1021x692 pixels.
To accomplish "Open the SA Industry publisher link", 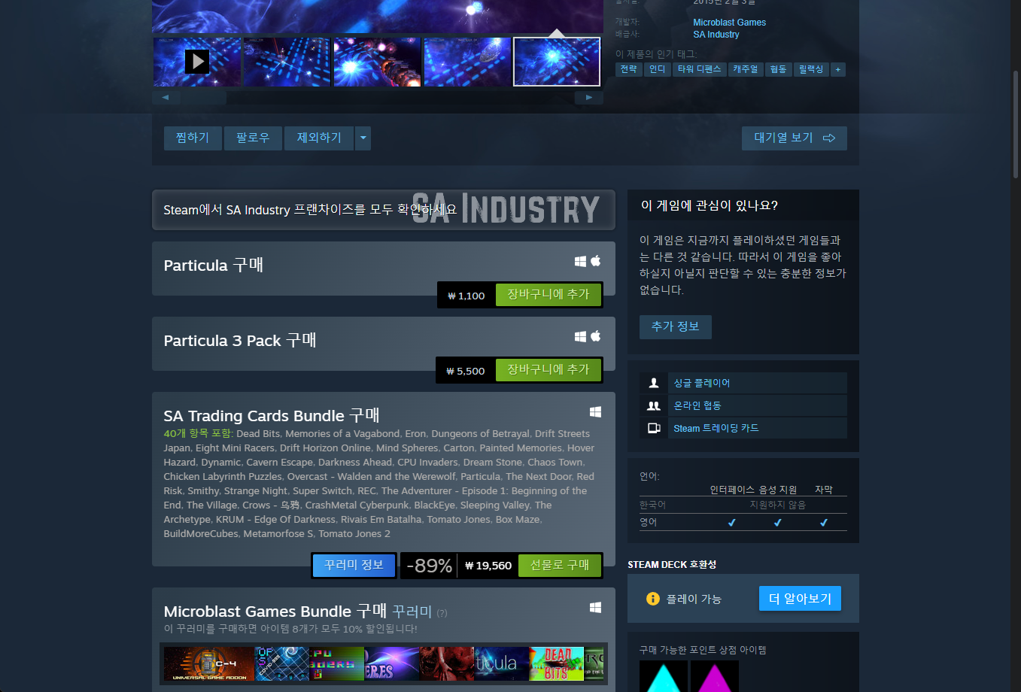I will tap(716, 35).
